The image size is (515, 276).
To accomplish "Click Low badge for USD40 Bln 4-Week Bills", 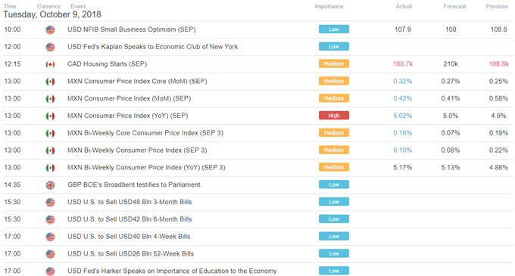I will 334,237.
